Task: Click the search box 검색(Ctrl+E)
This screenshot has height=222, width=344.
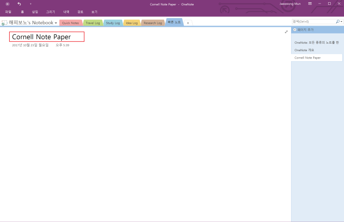Action: tap(314, 22)
